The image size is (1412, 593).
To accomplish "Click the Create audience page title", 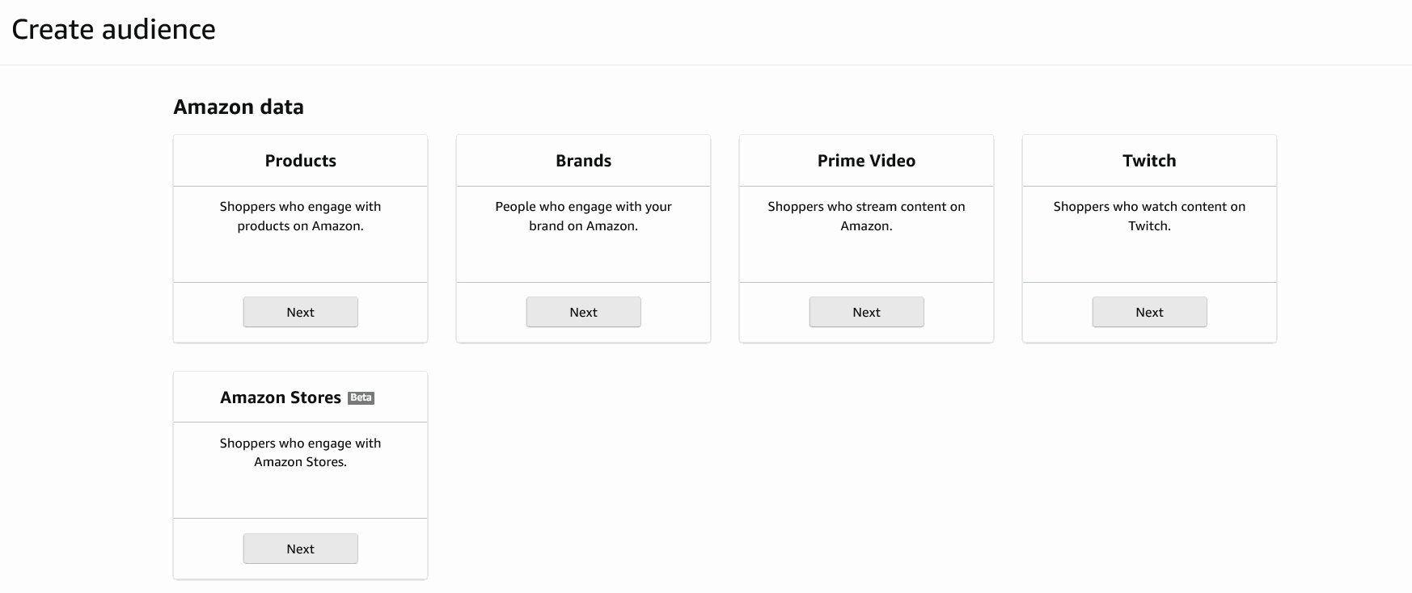I will tap(113, 29).
